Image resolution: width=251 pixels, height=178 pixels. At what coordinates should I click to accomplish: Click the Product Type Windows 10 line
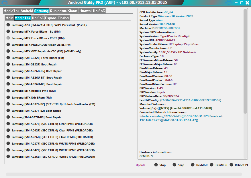point(166,16)
